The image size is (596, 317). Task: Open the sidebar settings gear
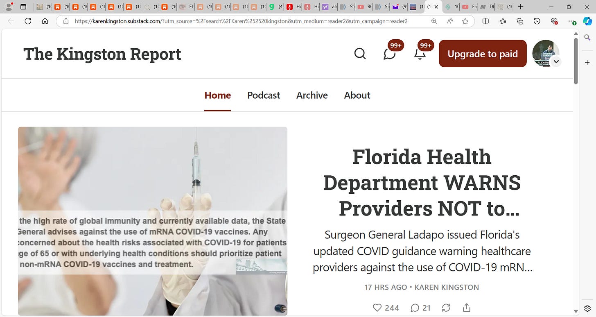[587, 308]
